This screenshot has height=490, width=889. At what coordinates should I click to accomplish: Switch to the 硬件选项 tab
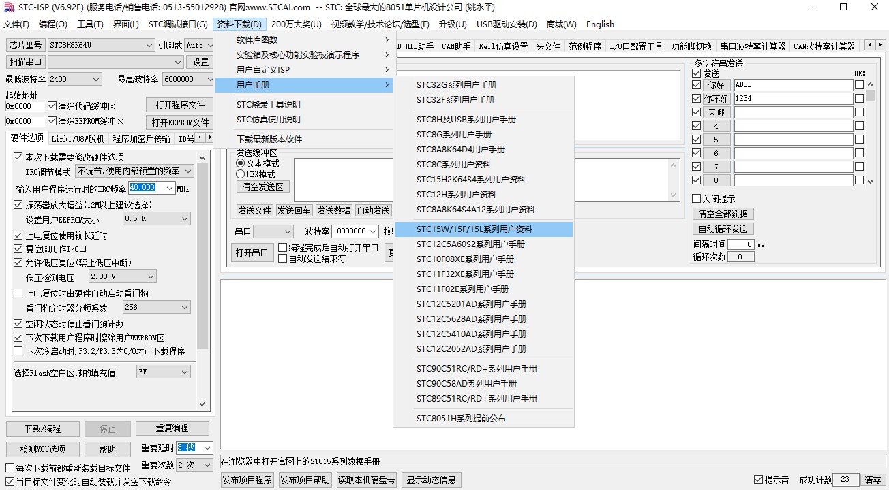coord(27,138)
